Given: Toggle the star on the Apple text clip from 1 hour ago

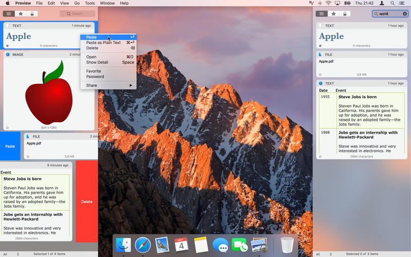Looking at the screenshot, I should click(x=320, y=46).
